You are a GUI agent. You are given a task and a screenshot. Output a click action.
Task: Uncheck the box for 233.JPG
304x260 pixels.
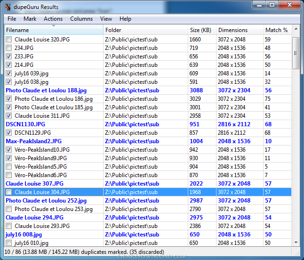[x=8, y=56]
